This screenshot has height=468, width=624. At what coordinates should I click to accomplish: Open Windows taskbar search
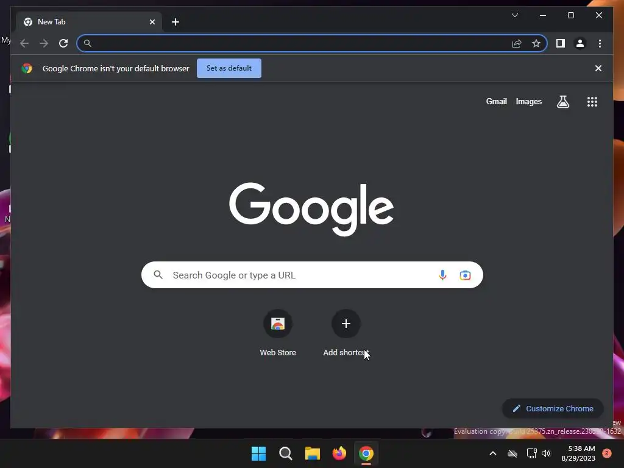(x=285, y=453)
